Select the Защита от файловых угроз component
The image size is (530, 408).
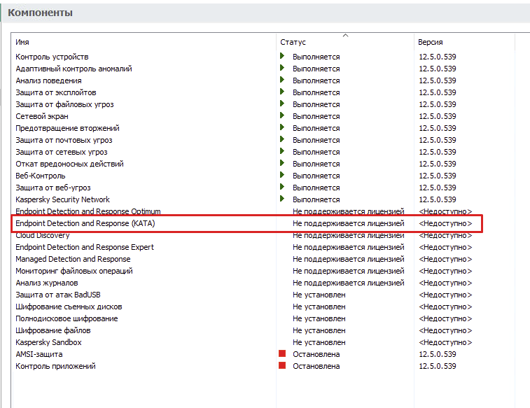point(64,104)
